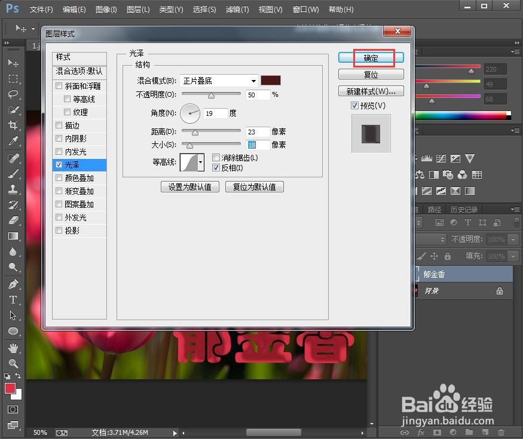Click the layer style fx icon
This screenshot has height=439, width=523.
click(421, 432)
